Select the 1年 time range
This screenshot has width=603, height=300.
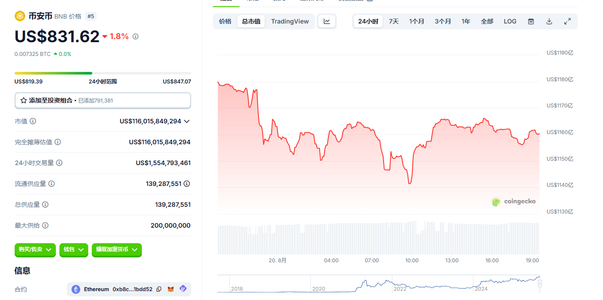pyautogui.click(x=466, y=21)
